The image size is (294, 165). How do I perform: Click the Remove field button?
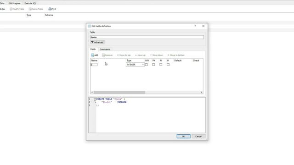point(107,55)
